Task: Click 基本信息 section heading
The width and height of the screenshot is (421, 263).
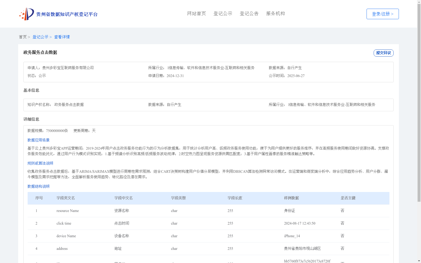Action: click(x=31, y=90)
